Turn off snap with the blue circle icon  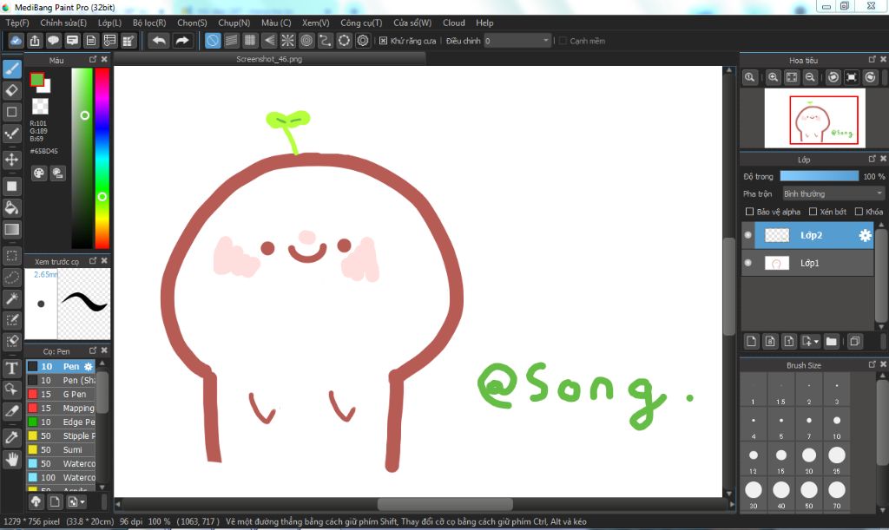coord(213,41)
